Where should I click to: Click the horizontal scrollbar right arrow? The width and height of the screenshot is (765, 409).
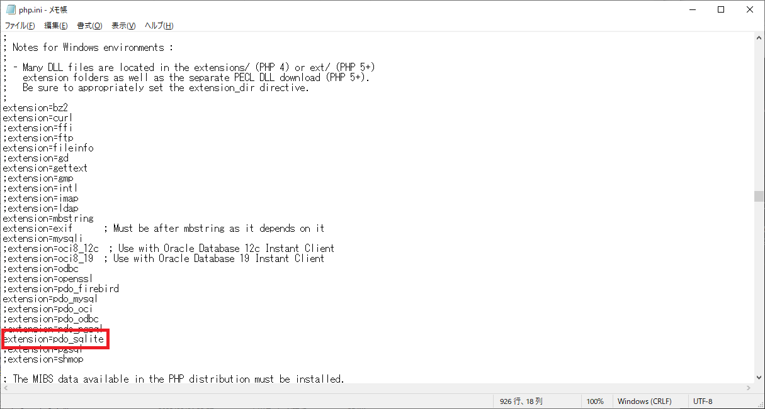coord(749,388)
